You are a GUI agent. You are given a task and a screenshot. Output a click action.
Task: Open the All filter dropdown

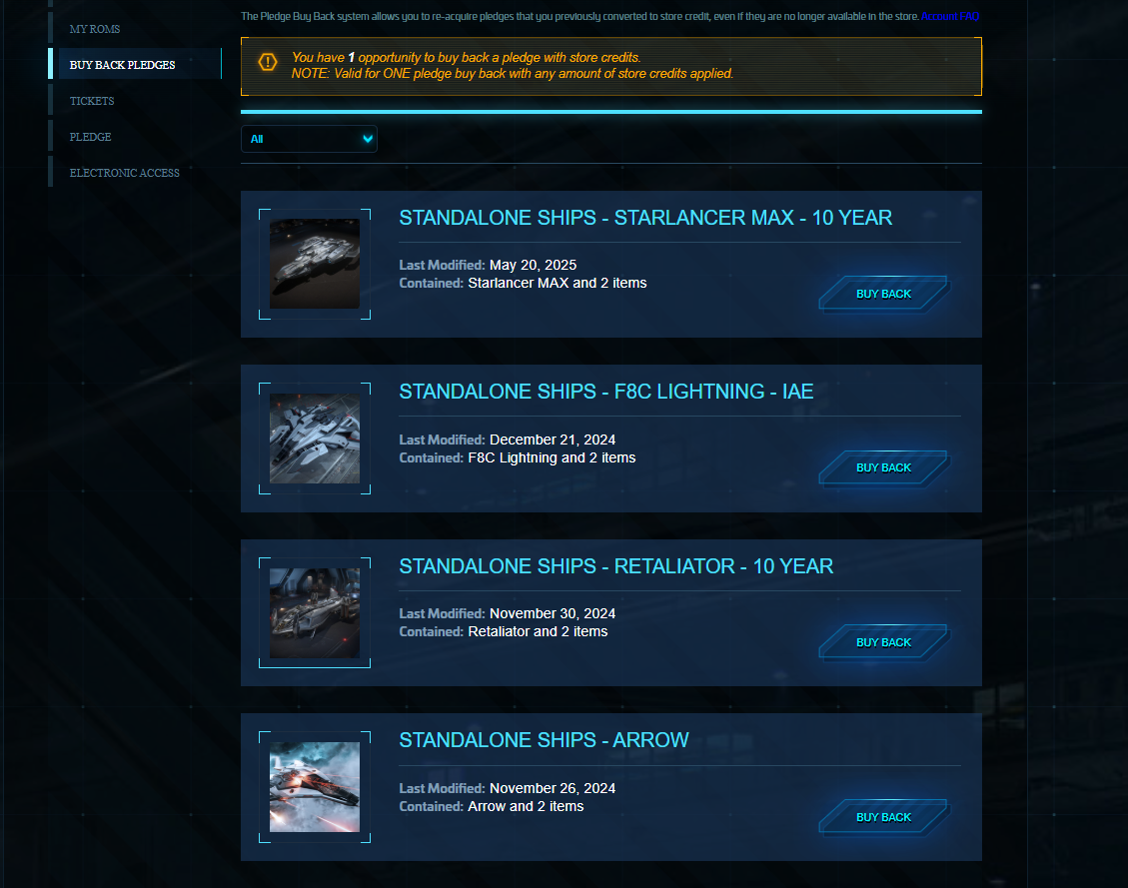click(x=309, y=139)
